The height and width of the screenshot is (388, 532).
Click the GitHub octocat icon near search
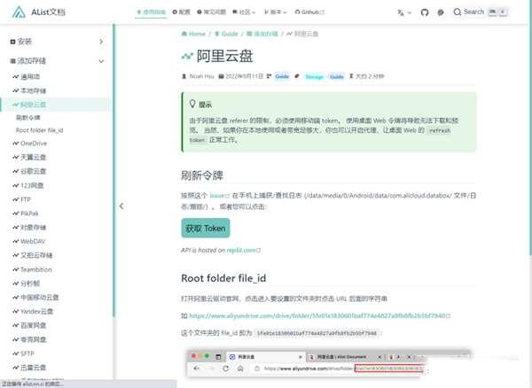point(423,12)
